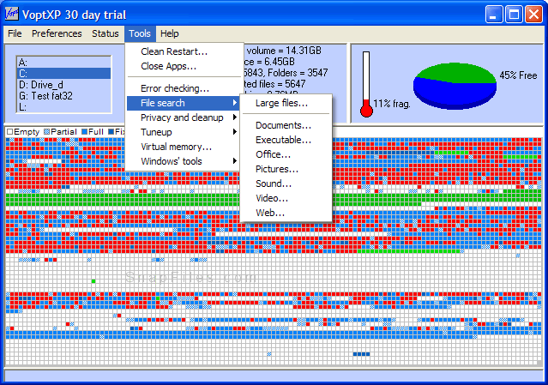Select D: Drive_d in drive list
This screenshot has height=385, width=548.
click(x=64, y=85)
